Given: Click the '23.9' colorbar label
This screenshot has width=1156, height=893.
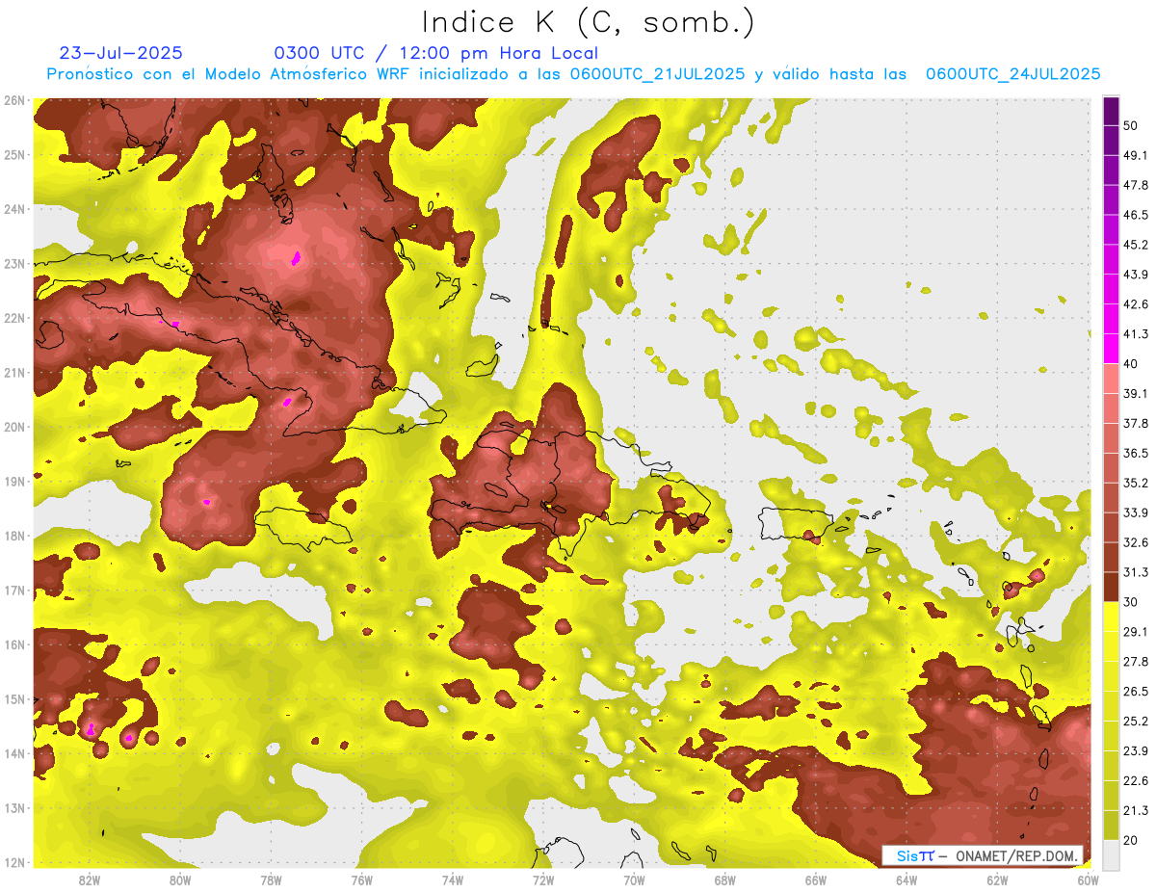Looking at the screenshot, I should (x=1136, y=750).
